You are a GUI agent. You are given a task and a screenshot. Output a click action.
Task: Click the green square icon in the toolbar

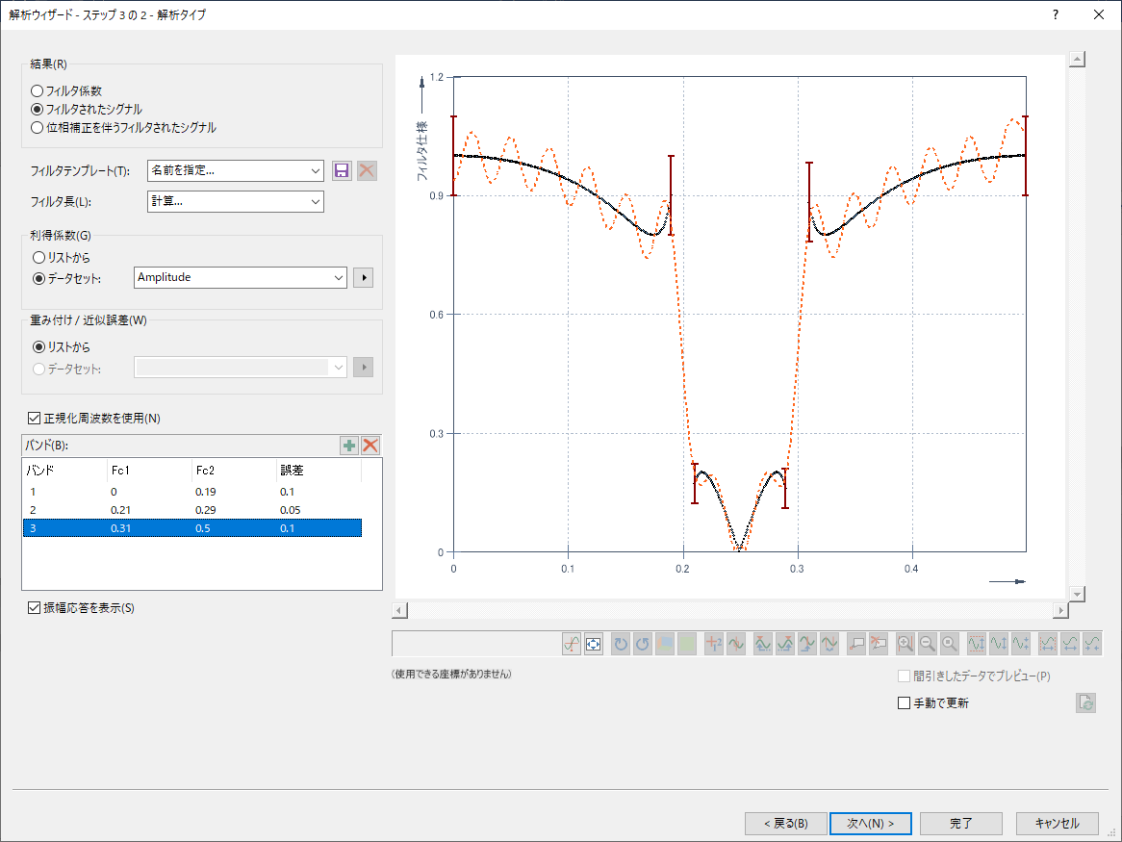click(687, 644)
